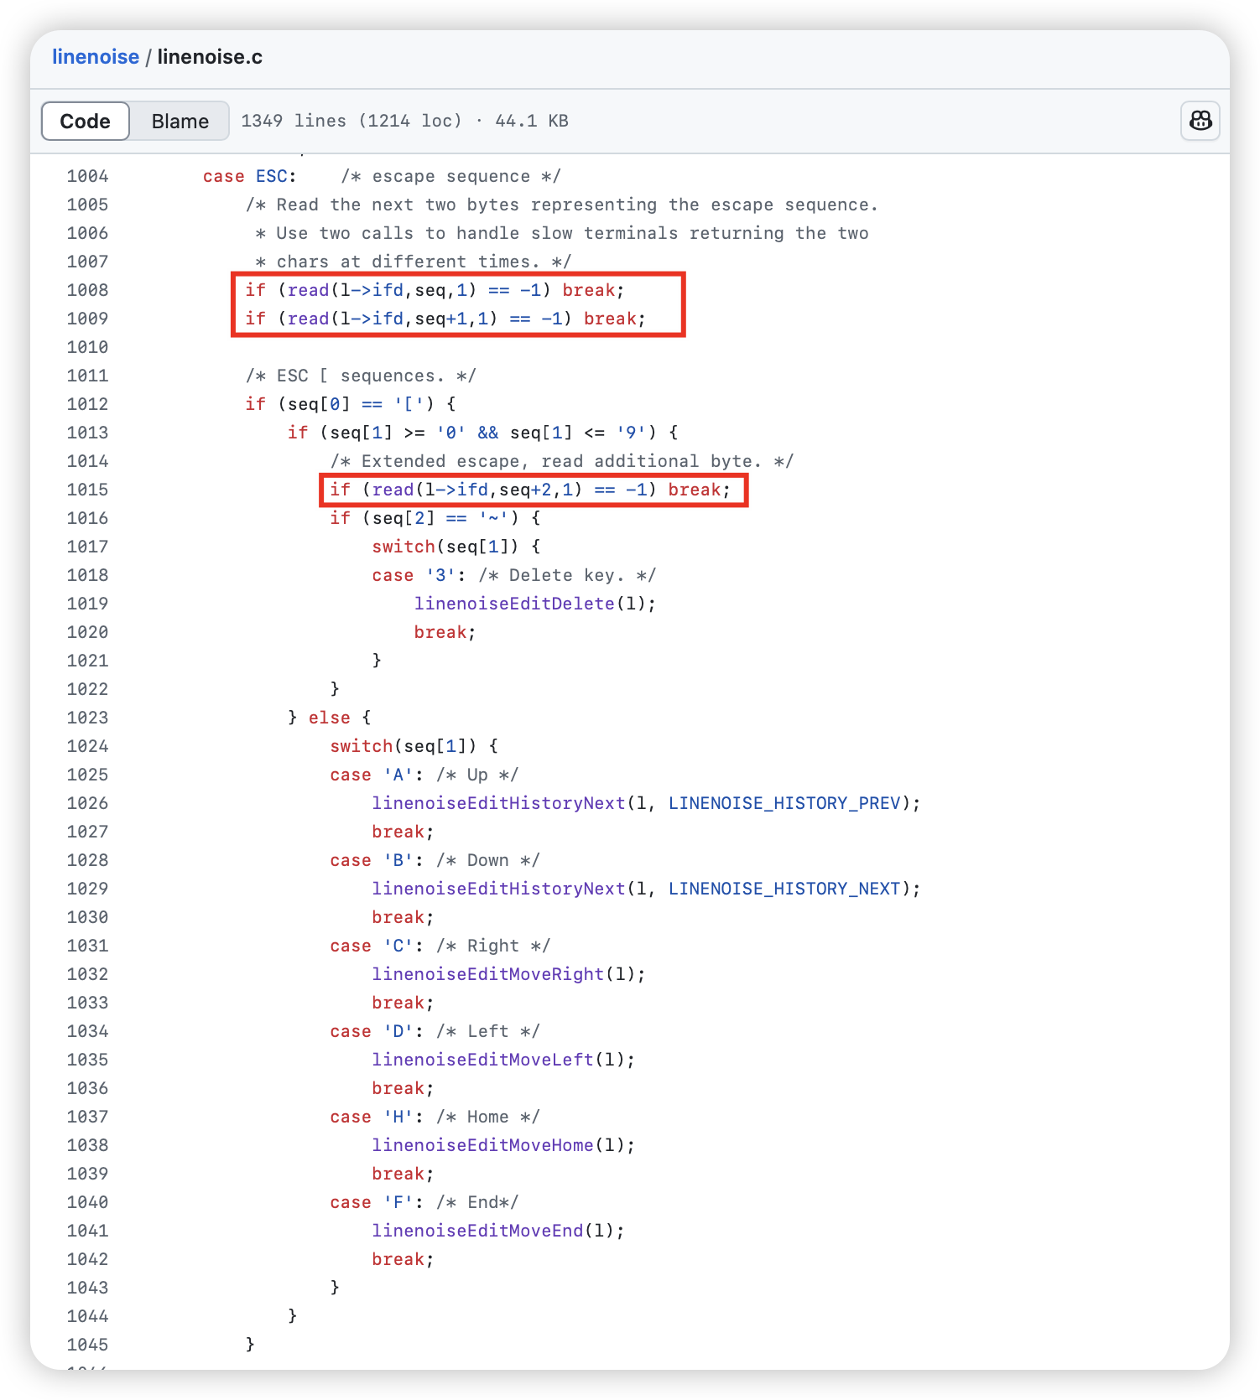Click the case 'F' End line
The width and height of the screenshot is (1260, 1400).
coord(424,1202)
